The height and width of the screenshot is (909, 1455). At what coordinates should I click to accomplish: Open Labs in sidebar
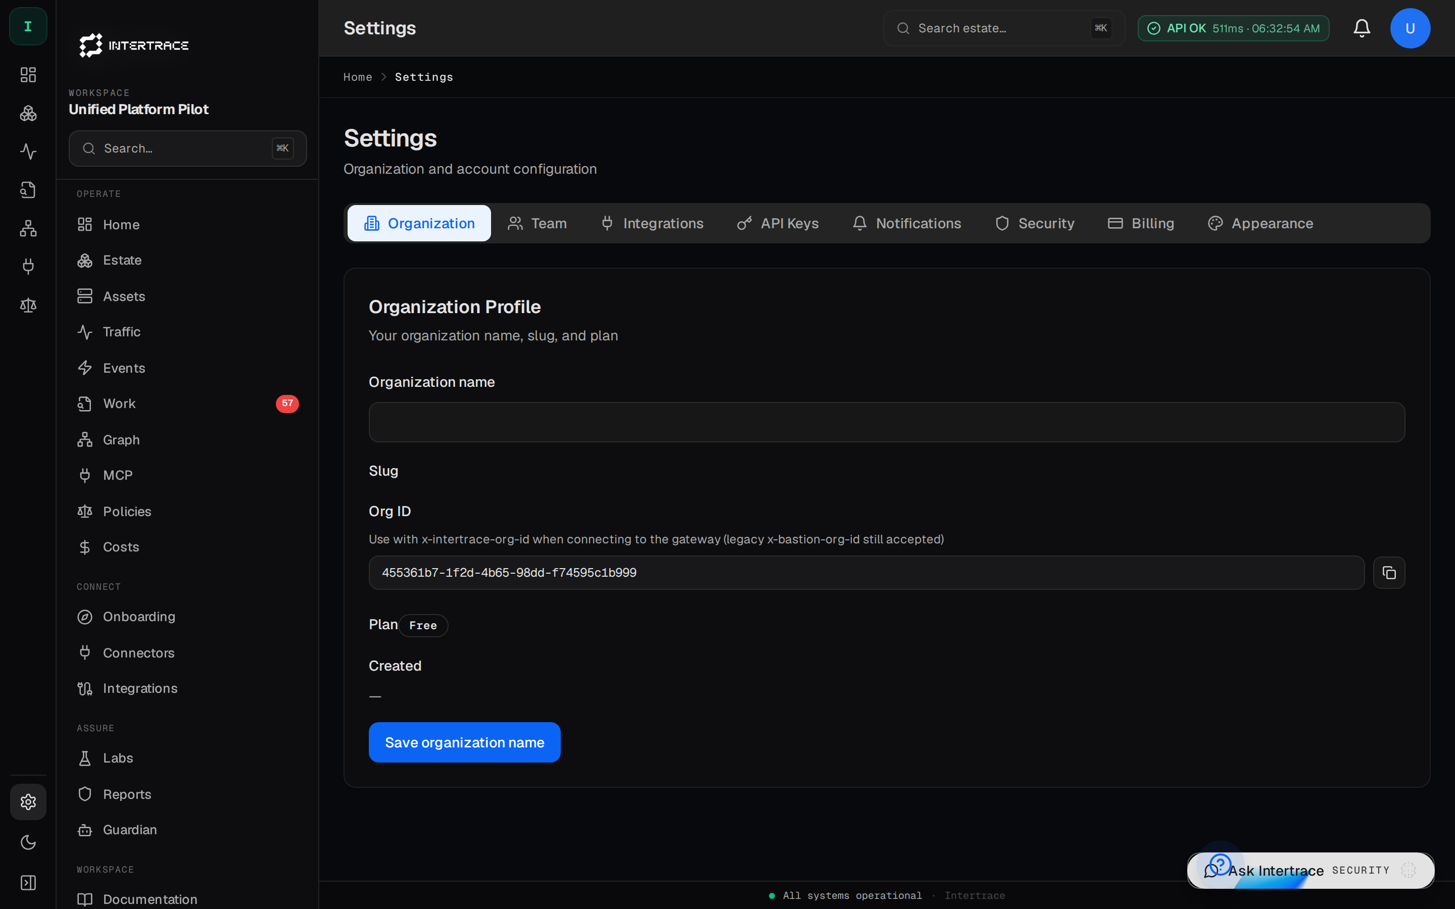[187, 758]
